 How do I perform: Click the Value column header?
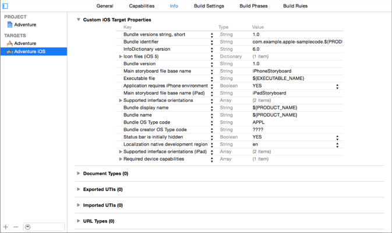pos(258,27)
